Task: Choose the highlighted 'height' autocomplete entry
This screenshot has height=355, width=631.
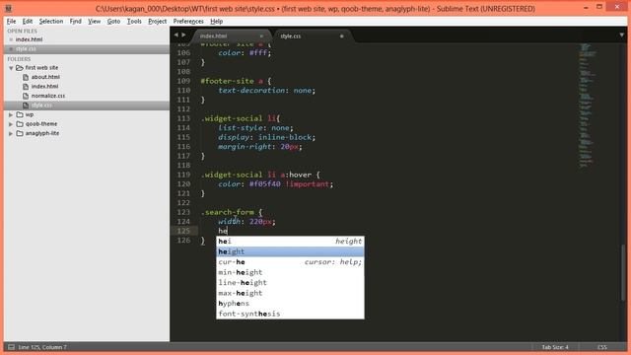Action: 290,251
